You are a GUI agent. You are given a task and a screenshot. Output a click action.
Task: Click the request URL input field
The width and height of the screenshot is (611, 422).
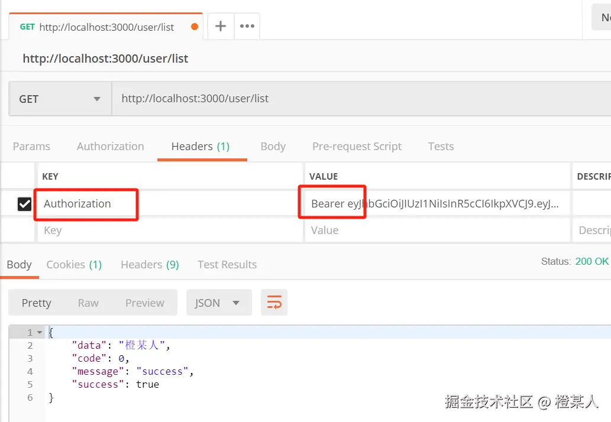361,99
